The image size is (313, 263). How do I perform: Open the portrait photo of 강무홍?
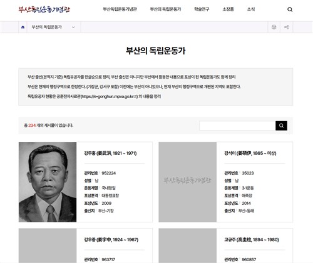48,182
